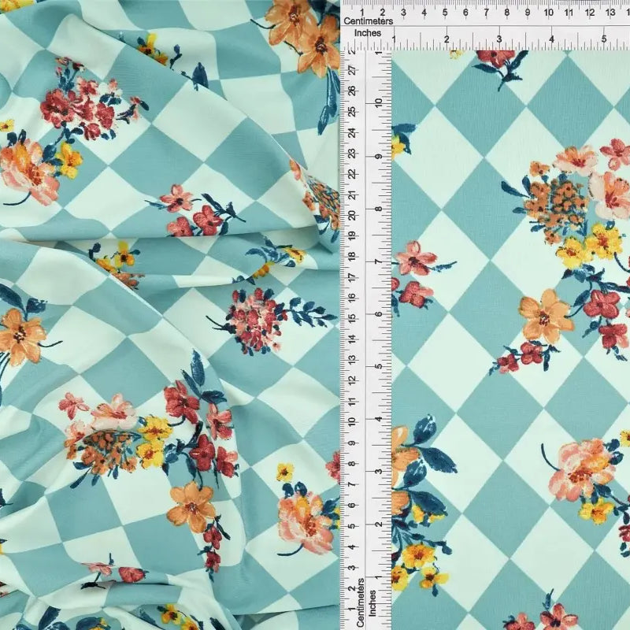Select the 3 inch mark on horizontal ruler
This screenshot has width=630, height=630.
point(499,39)
